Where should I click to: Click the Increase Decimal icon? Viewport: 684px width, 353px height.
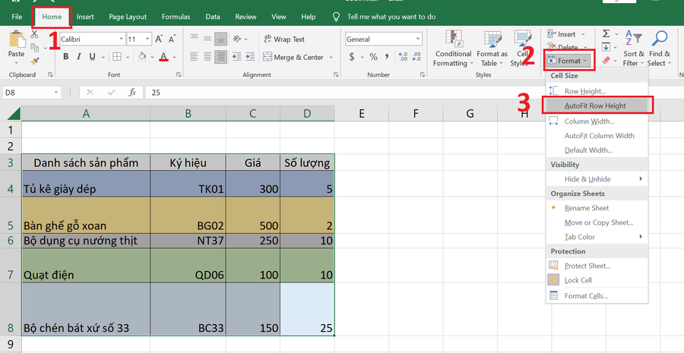pos(403,57)
